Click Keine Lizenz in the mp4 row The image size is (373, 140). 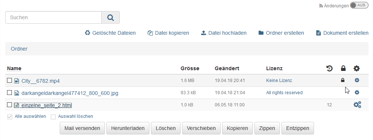point(279,81)
